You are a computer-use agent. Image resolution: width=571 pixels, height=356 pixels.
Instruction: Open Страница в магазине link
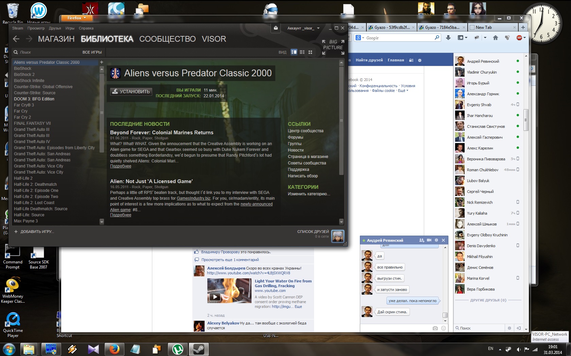[308, 157]
